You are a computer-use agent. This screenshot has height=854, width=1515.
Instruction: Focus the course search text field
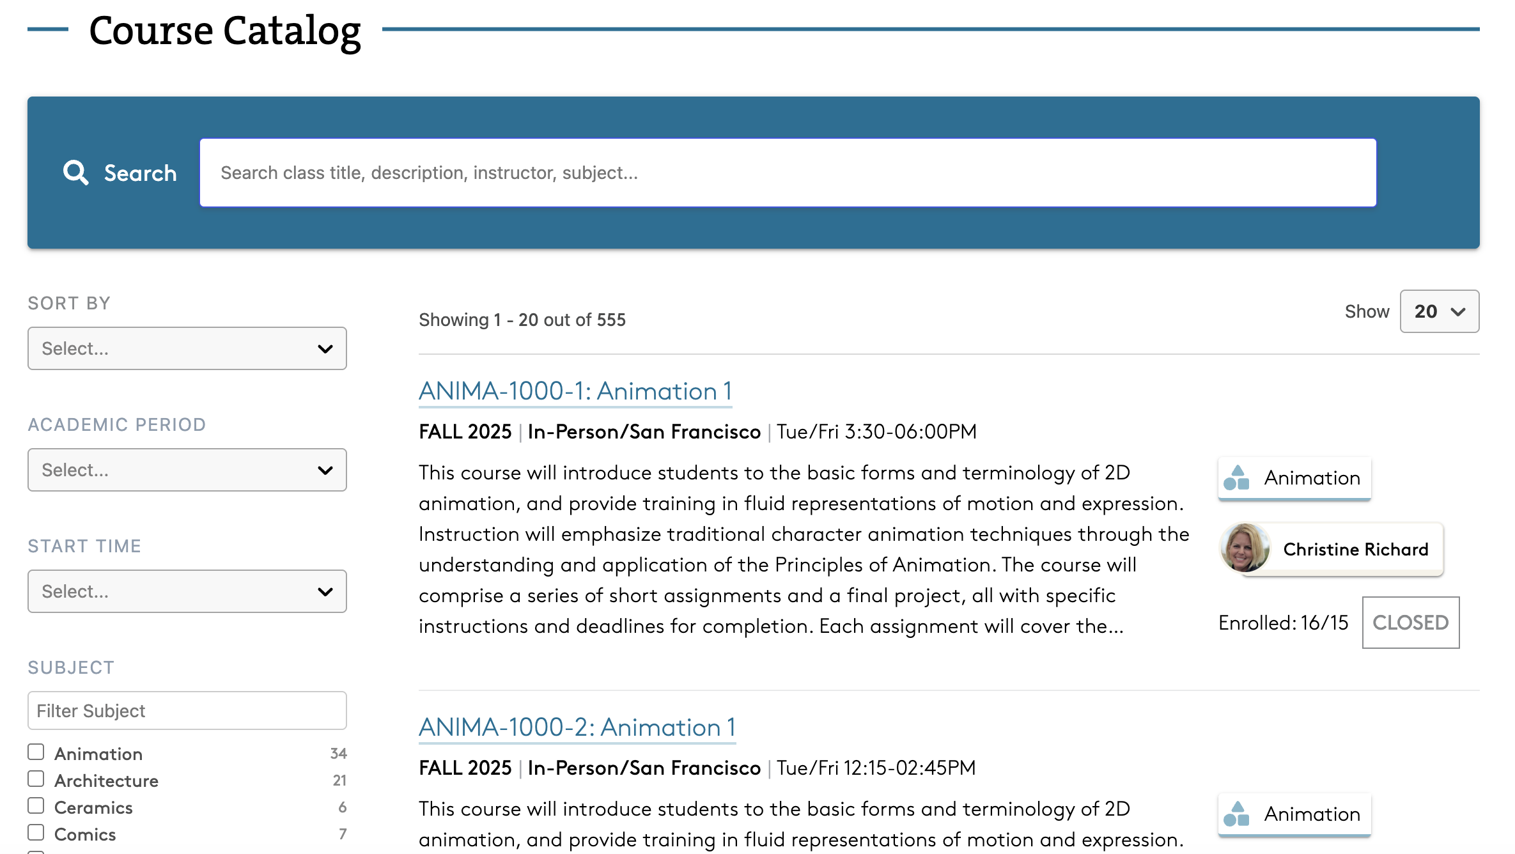(788, 173)
